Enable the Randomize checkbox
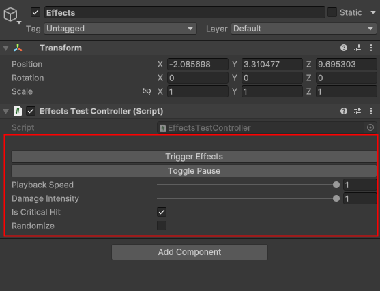 click(x=162, y=226)
